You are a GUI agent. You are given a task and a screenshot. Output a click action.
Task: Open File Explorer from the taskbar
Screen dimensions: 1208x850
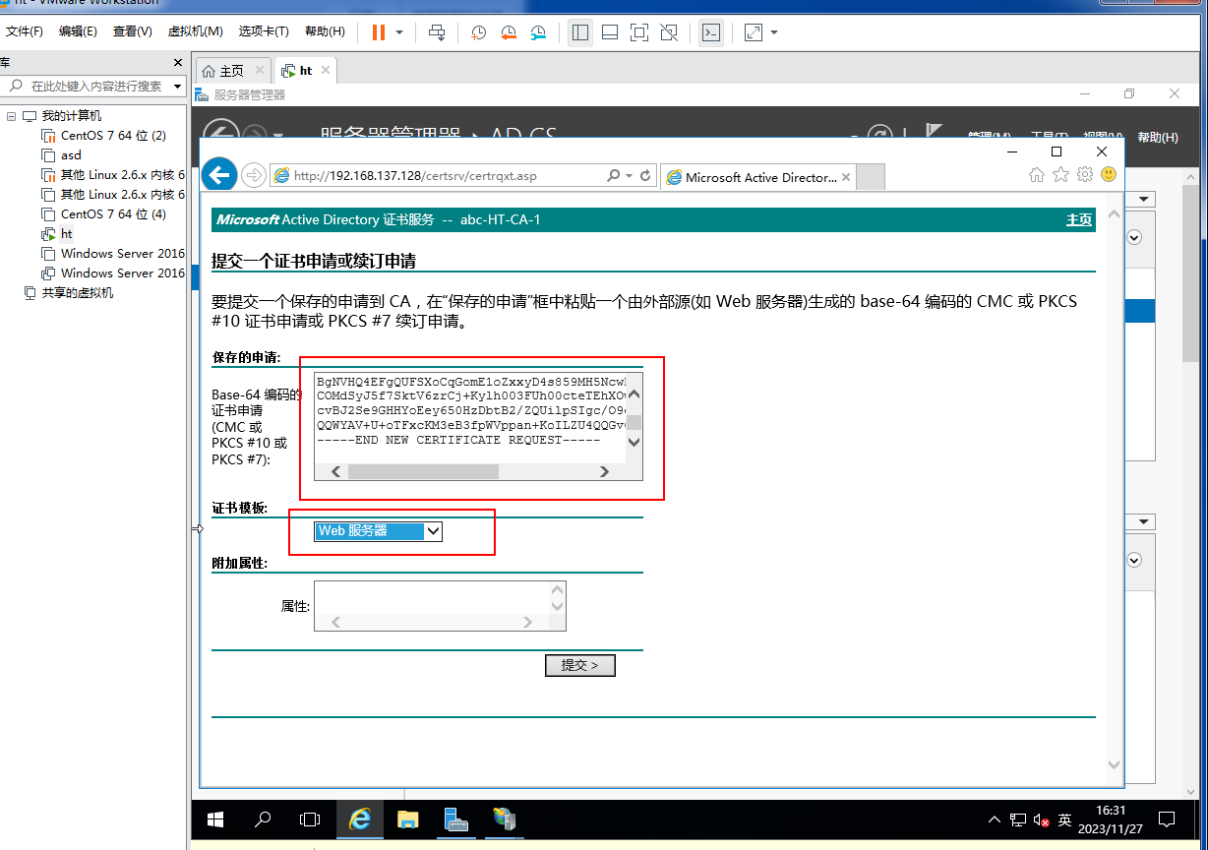[x=407, y=819]
